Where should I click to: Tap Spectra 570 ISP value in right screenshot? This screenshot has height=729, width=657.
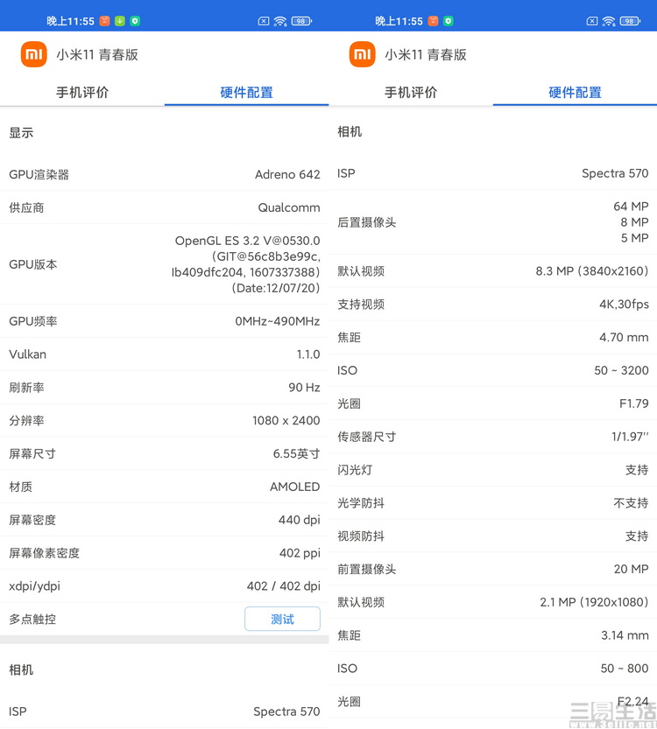(615, 173)
